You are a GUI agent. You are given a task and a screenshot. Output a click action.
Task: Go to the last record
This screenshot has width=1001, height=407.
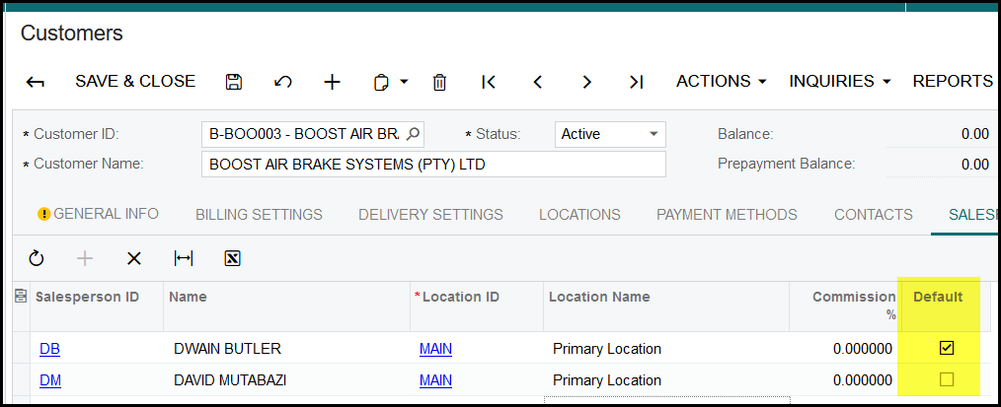(x=636, y=82)
